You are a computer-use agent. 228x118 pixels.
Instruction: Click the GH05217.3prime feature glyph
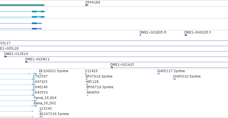158,74
